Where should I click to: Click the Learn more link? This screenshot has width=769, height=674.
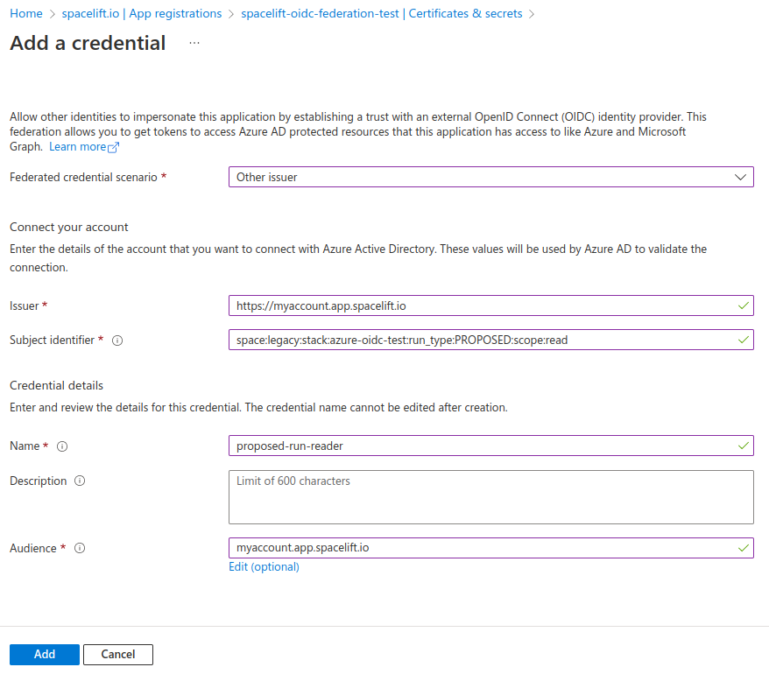click(77, 147)
